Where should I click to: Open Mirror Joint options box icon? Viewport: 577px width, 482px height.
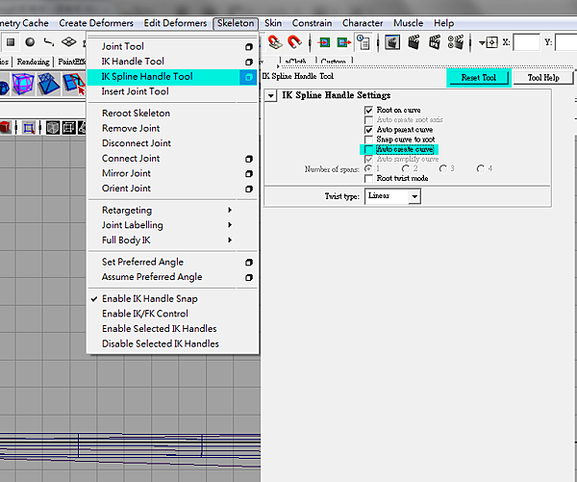tap(248, 174)
